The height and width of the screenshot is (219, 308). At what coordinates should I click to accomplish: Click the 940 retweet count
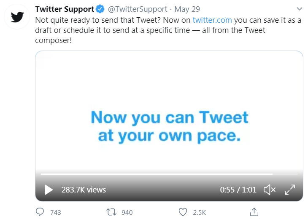127,212
